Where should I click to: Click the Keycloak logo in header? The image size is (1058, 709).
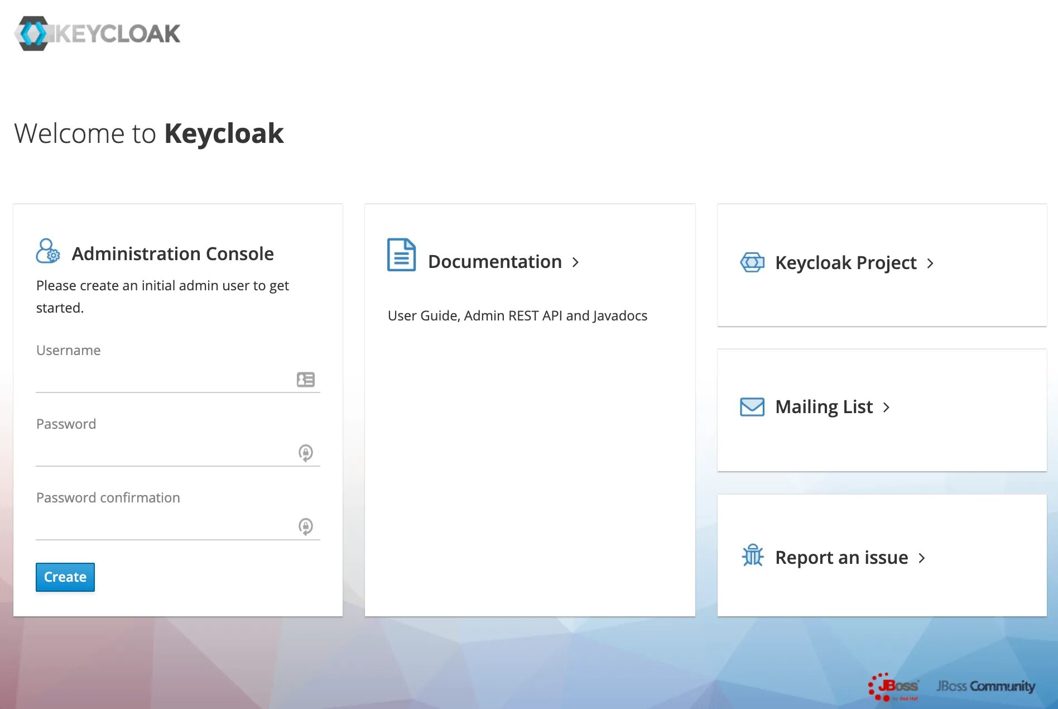point(97,33)
